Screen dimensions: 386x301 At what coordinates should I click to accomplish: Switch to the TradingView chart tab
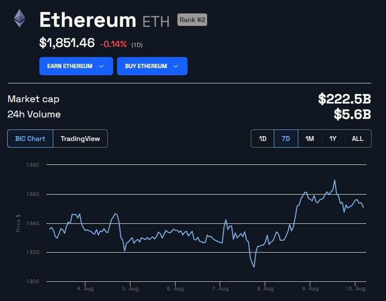80,138
